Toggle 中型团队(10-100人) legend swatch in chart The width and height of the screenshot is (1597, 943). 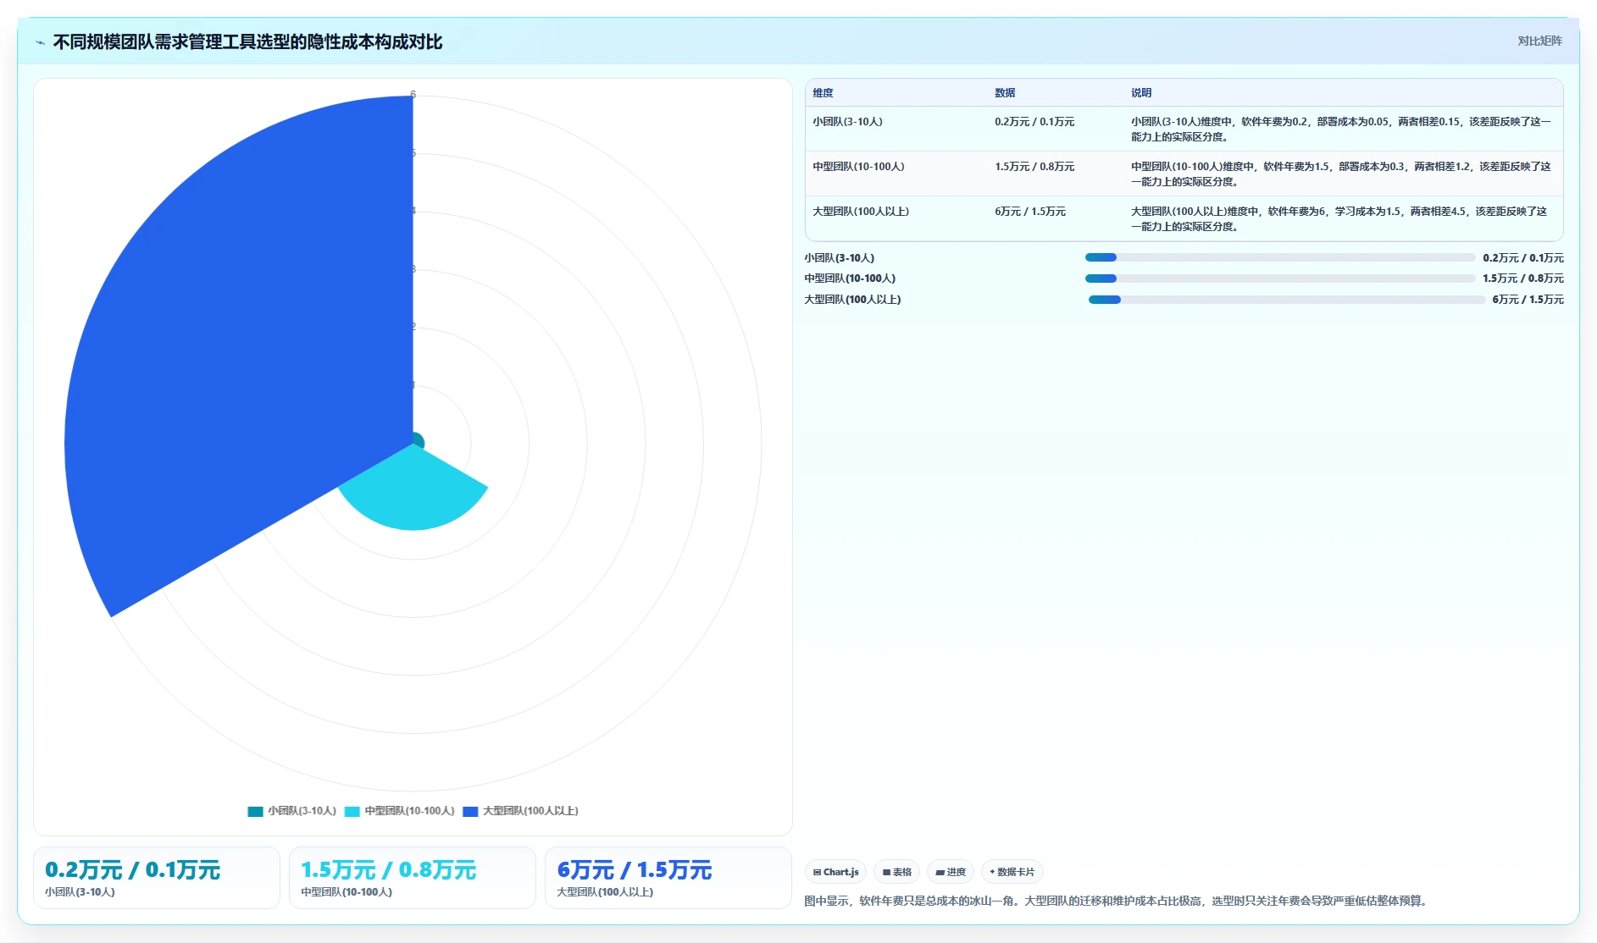click(352, 811)
